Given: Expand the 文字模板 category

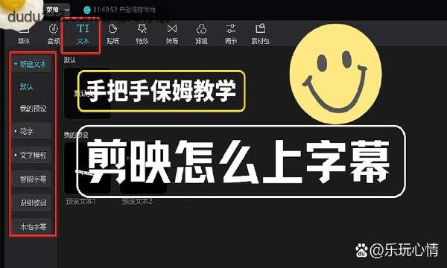Looking at the screenshot, I should 31,156.
